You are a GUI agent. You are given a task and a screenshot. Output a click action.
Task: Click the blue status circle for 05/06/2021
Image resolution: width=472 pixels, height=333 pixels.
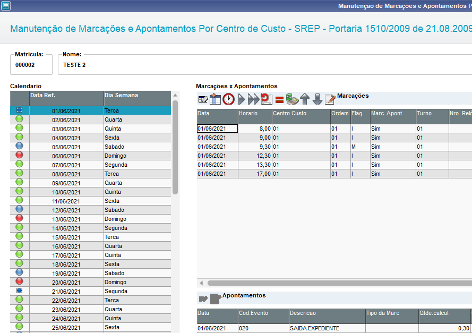[x=19, y=146]
